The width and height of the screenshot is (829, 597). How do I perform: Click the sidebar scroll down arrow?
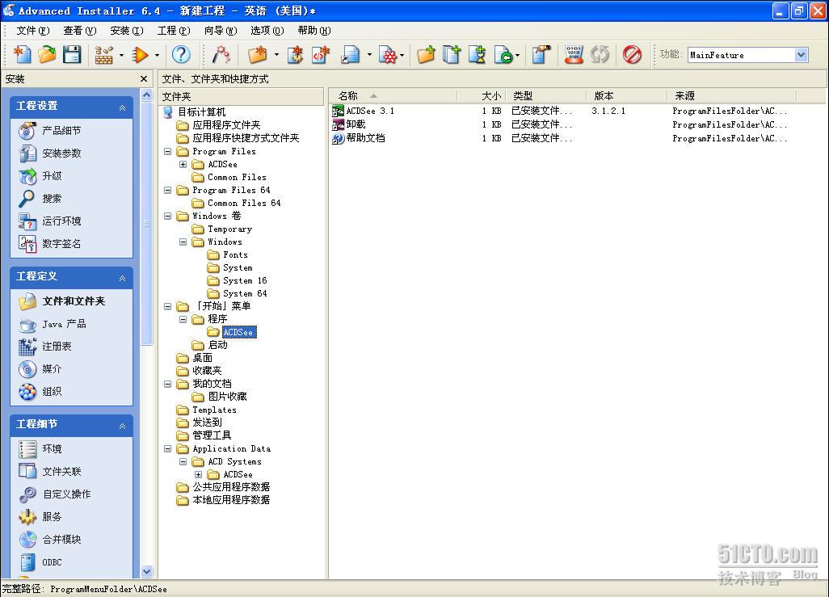click(x=147, y=571)
